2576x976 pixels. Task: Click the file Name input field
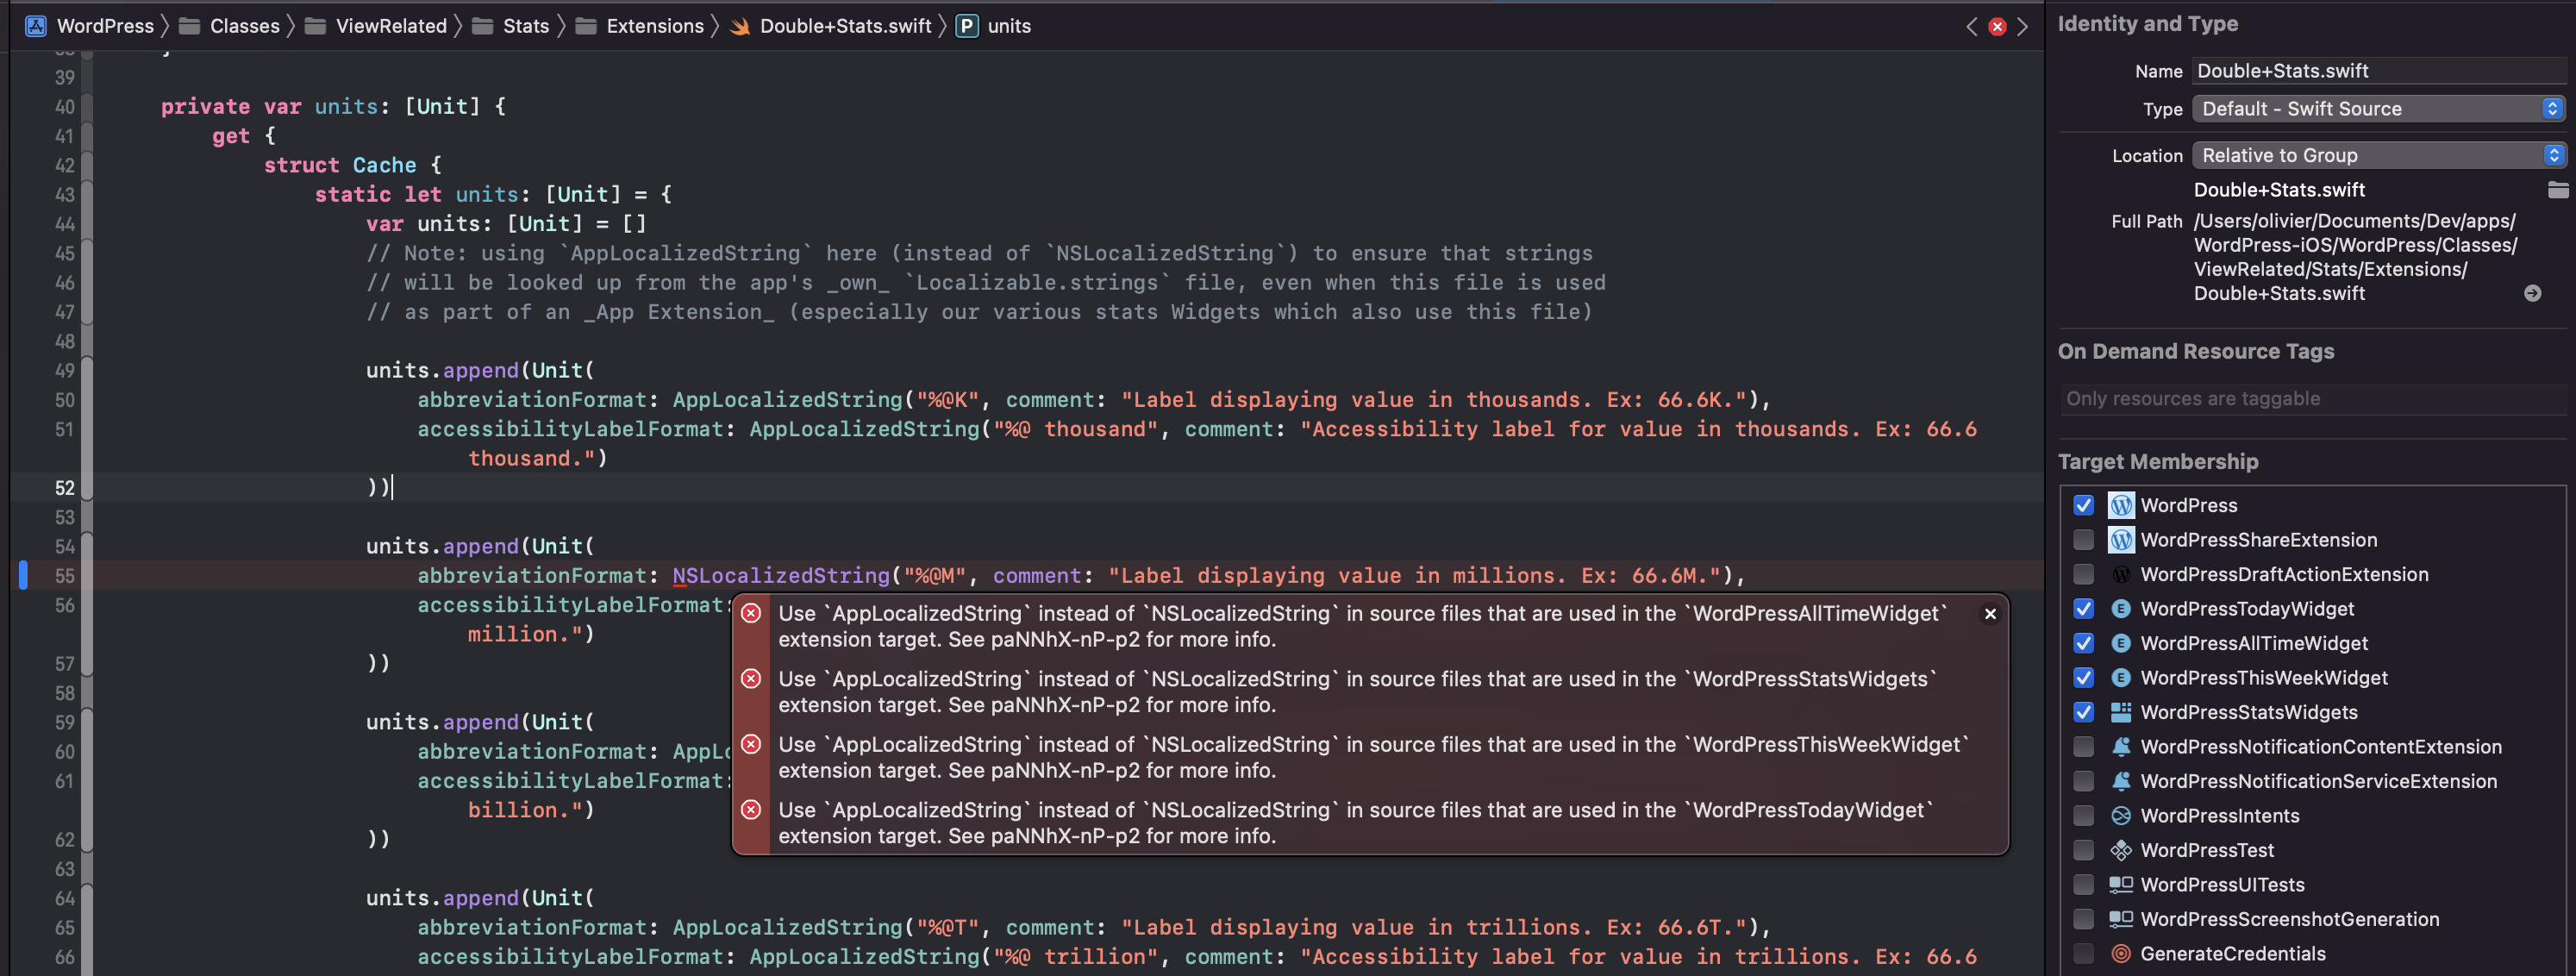2380,71
